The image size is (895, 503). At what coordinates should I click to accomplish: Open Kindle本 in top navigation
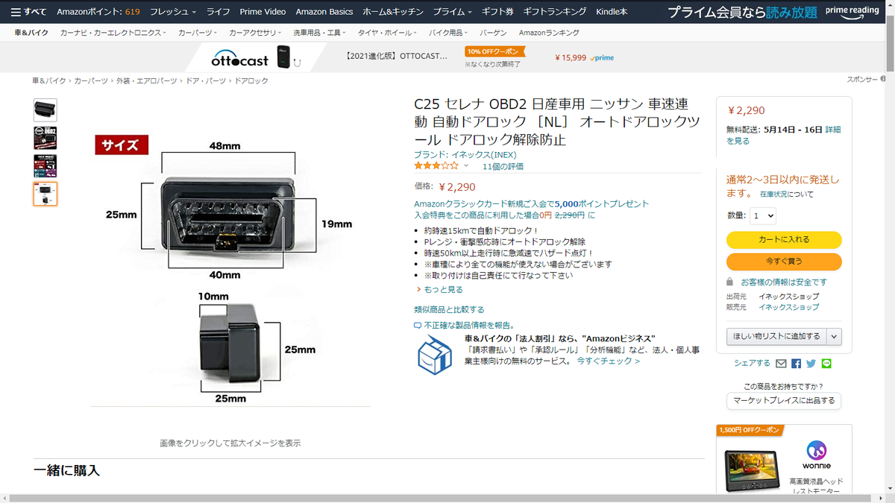(612, 12)
